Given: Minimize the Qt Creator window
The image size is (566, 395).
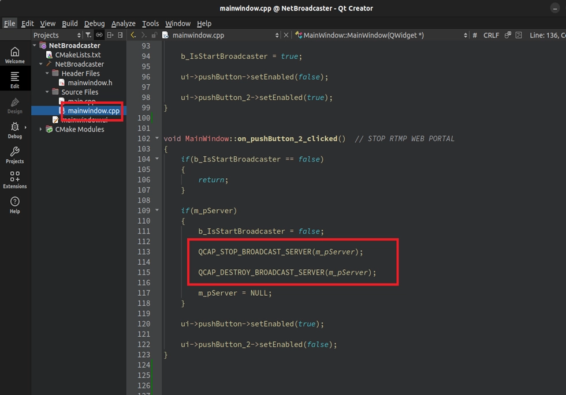Looking at the screenshot, I should tap(555, 8).
